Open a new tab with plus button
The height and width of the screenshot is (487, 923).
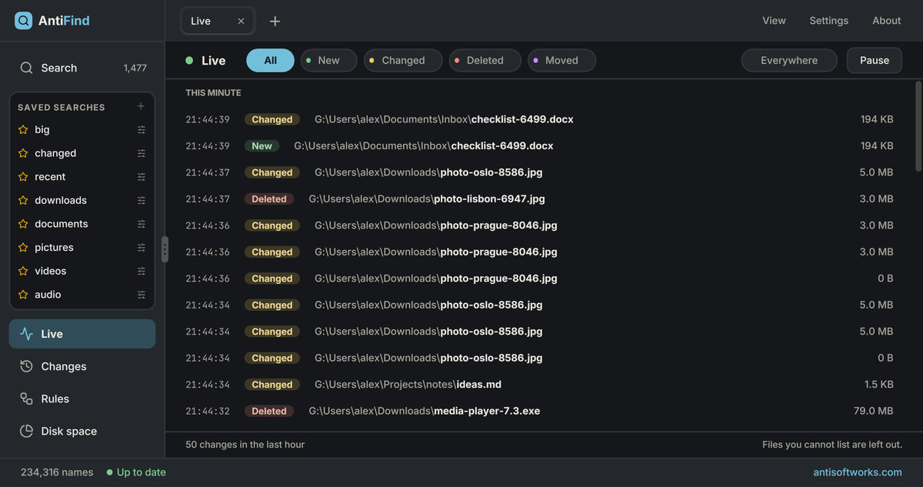pyautogui.click(x=275, y=21)
